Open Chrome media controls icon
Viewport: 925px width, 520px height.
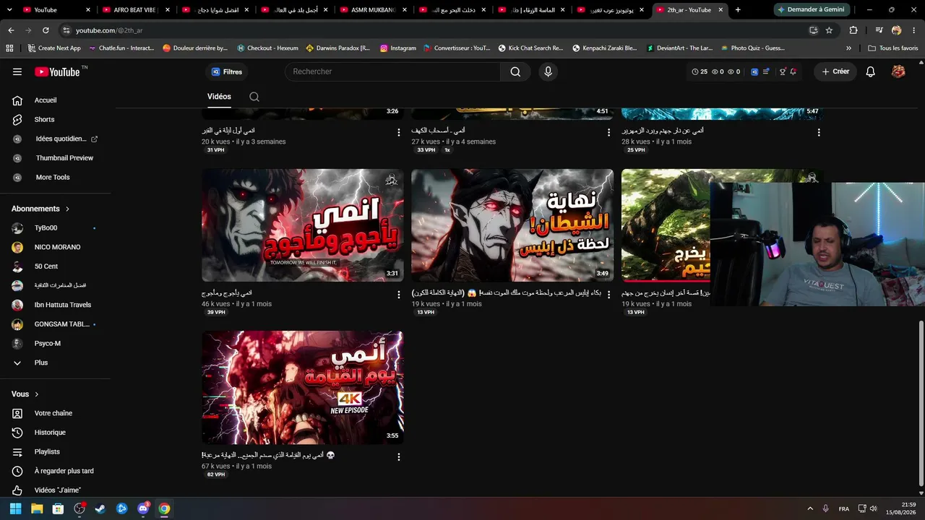879,30
